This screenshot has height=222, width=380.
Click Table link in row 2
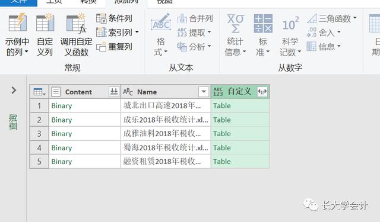click(221, 120)
